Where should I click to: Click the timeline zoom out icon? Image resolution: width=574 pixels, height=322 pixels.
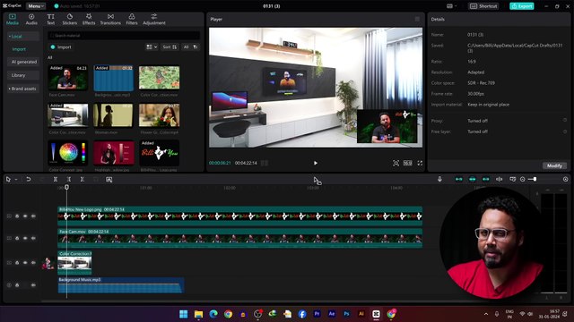click(x=522, y=179)
